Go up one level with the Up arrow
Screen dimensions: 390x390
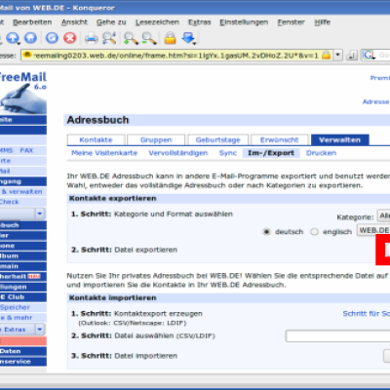13,38
